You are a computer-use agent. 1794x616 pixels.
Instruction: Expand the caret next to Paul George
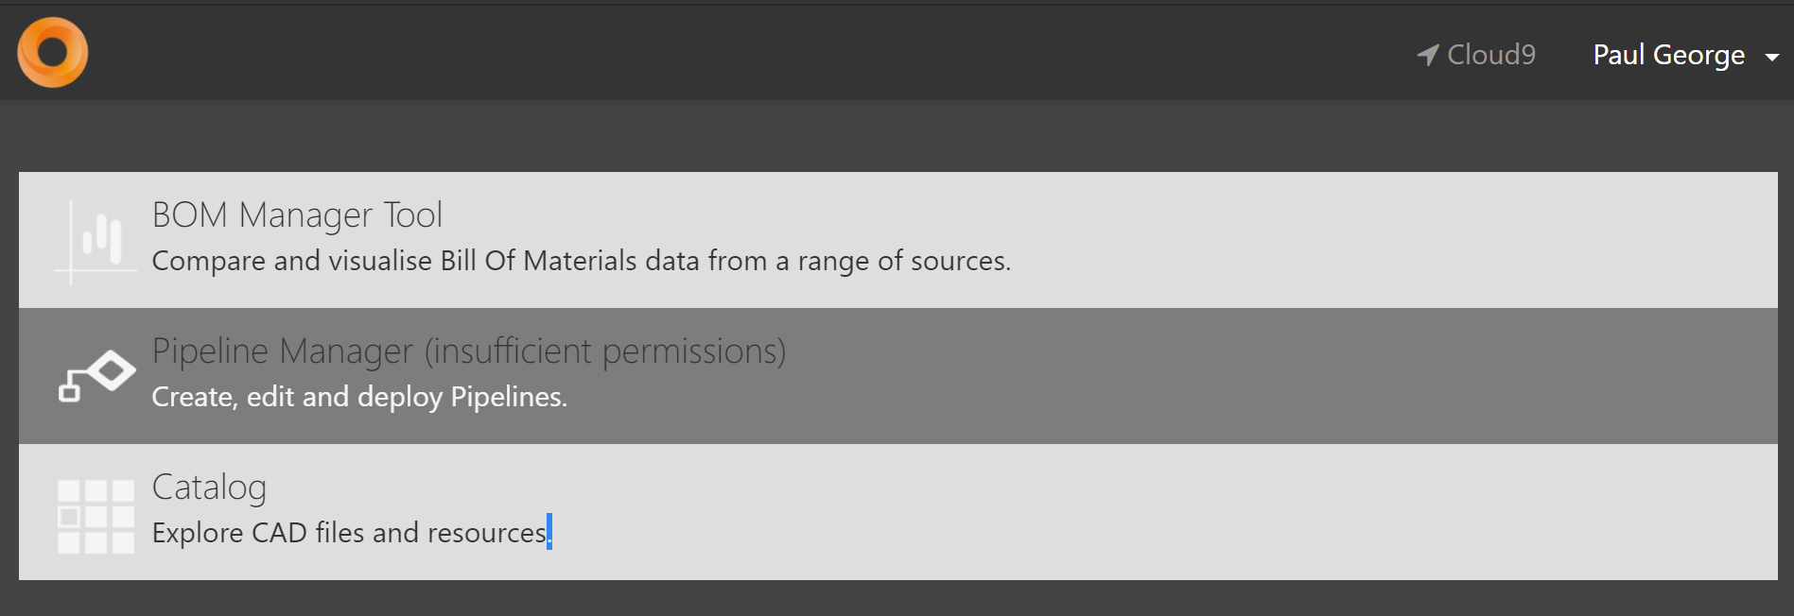pos(1772,58)
